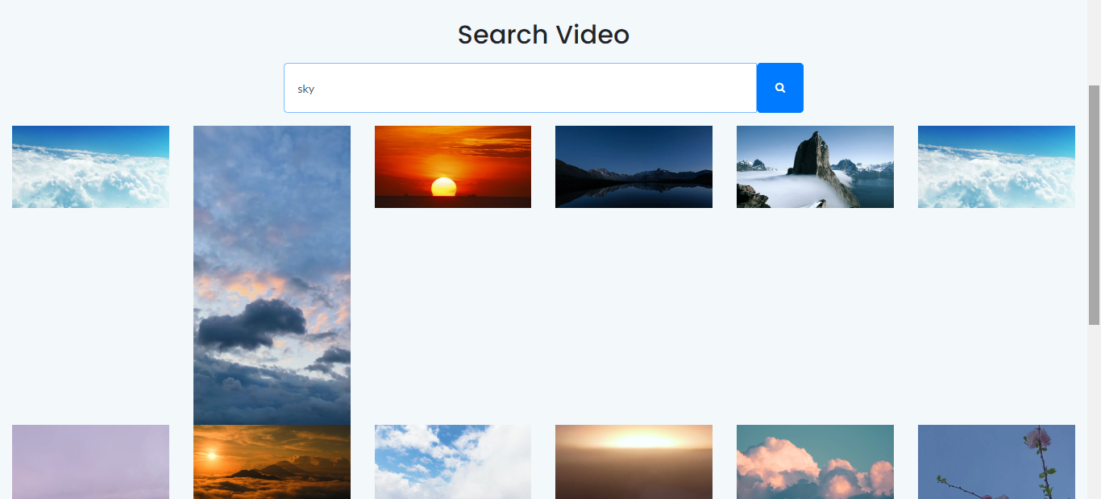This screenshot has width=1101, height=499.
Task: Open the hazy bright horizon glow thumbnail
Action: coord(634,462)
